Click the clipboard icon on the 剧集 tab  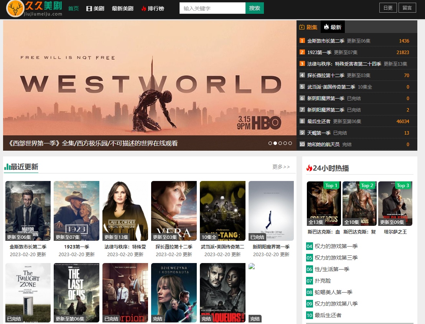click(x=301, y=27)
